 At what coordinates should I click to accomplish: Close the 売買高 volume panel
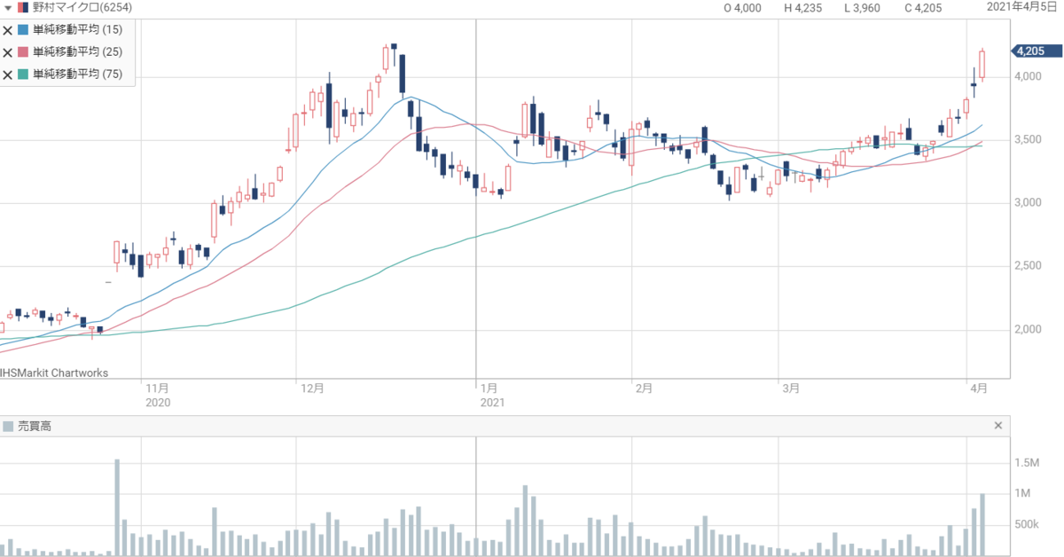pyautogui.click(x=998, y=426)
